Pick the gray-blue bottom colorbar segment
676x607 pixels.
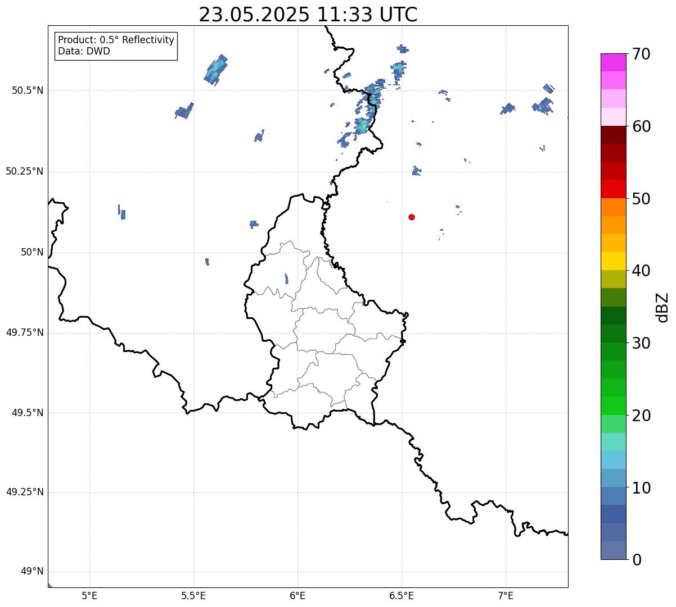coord(613,550)
